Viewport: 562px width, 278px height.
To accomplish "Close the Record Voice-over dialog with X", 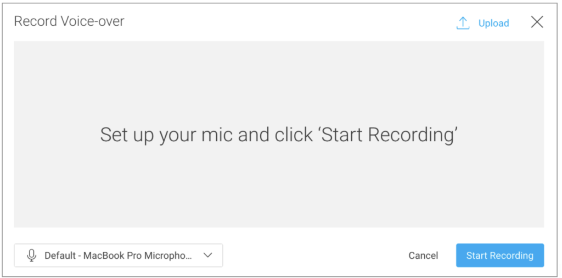I will click(x=537, y=22).
